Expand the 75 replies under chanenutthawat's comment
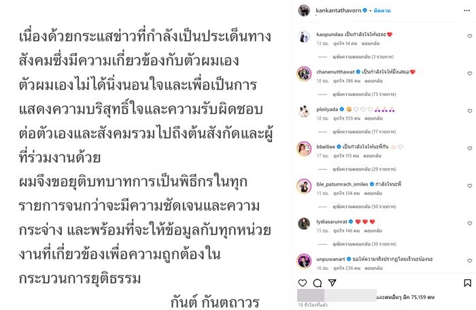The image size is (476, 310). click(364, 94)
